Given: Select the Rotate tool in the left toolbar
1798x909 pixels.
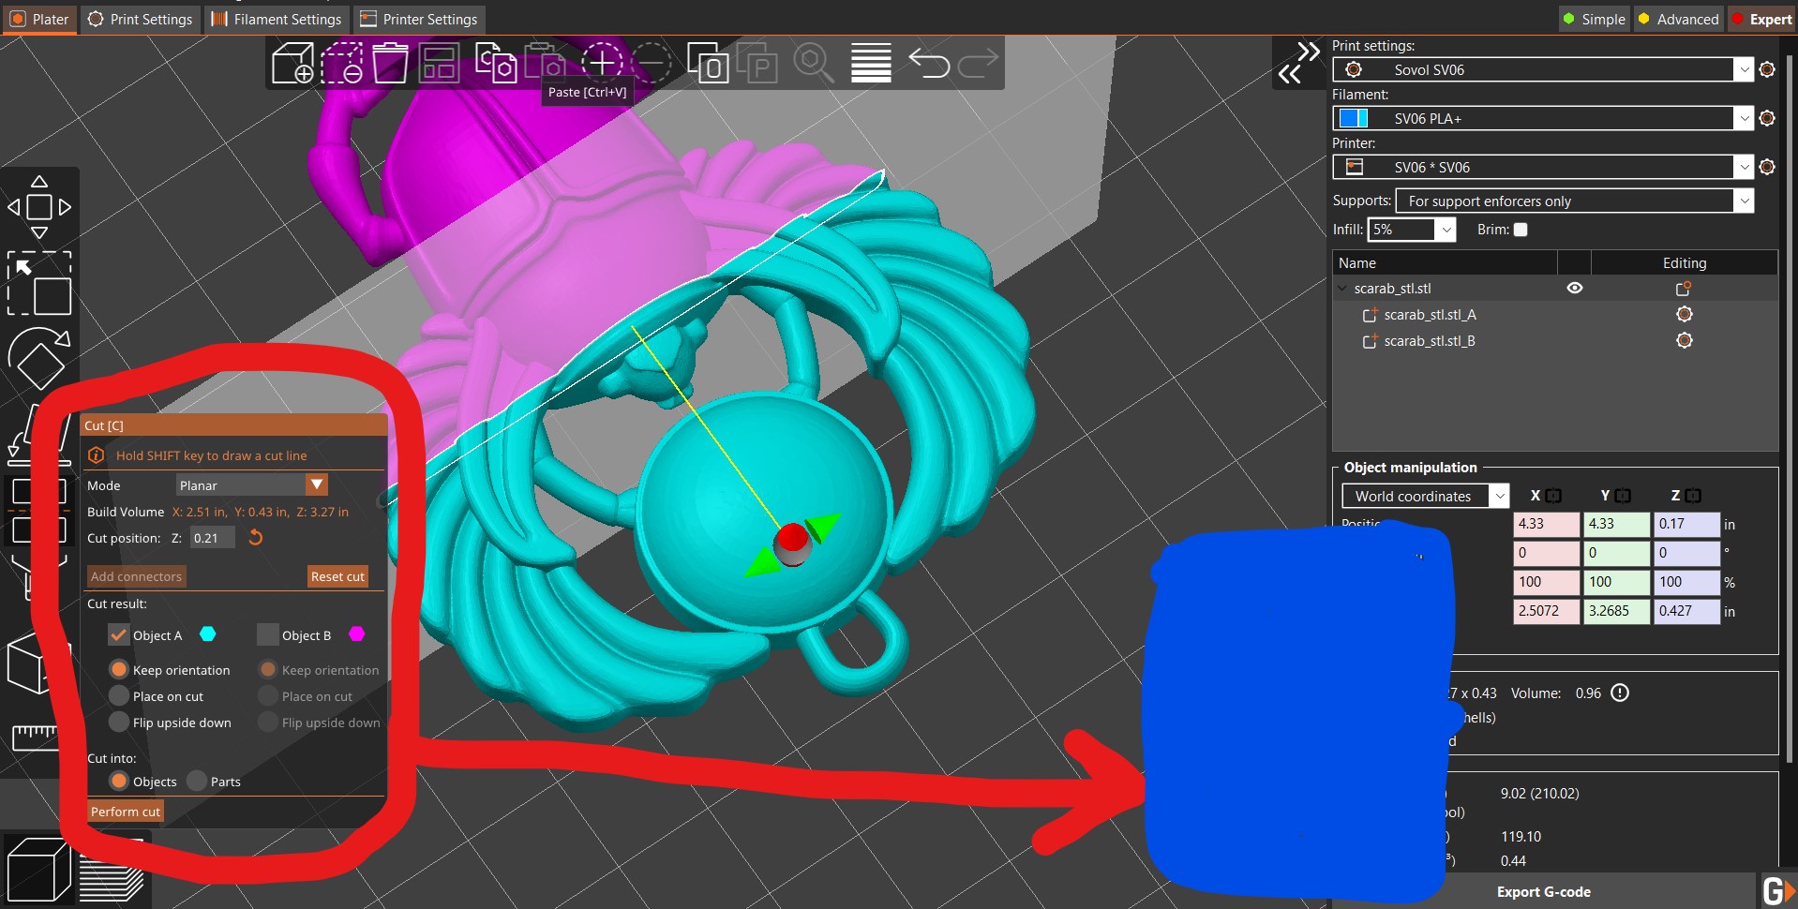Looking at the screenshot, I should click(x=39, y=359).
